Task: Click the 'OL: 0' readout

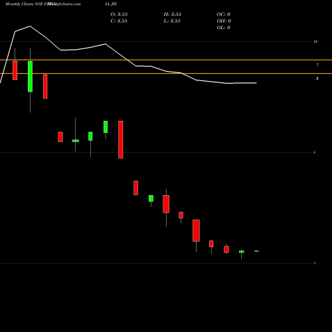Action: point(224,28)
